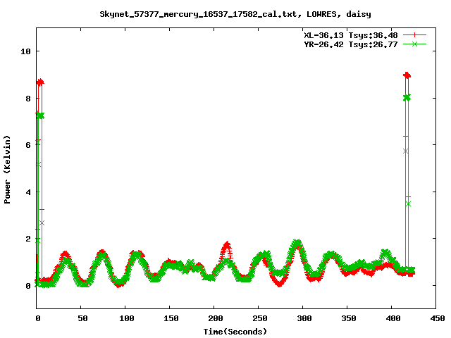Click the red calibration spike top near 420 seconds
Screen dimensions: 451x338
pyautogui.click(x=407, y=75)
